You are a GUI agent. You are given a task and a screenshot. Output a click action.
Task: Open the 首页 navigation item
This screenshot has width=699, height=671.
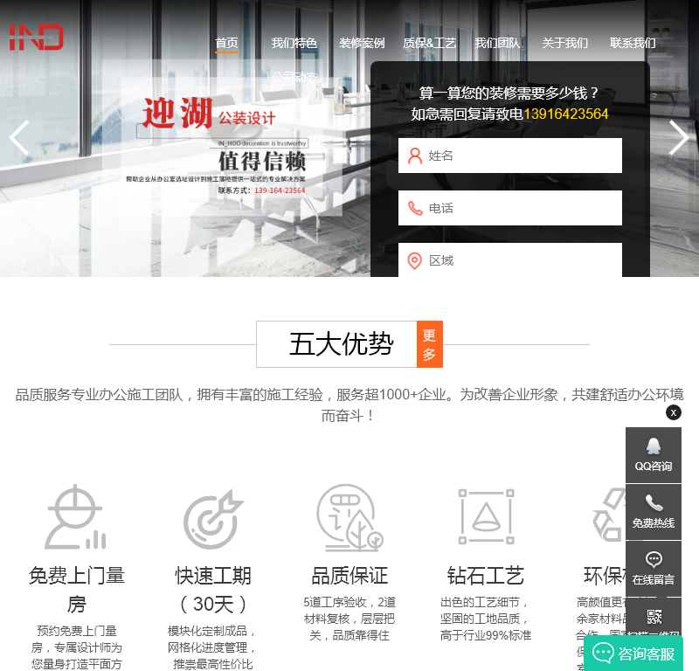coord(226,43)
